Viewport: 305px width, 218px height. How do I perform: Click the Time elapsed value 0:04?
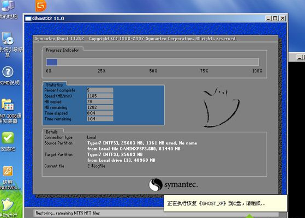(x=100, y=113)
